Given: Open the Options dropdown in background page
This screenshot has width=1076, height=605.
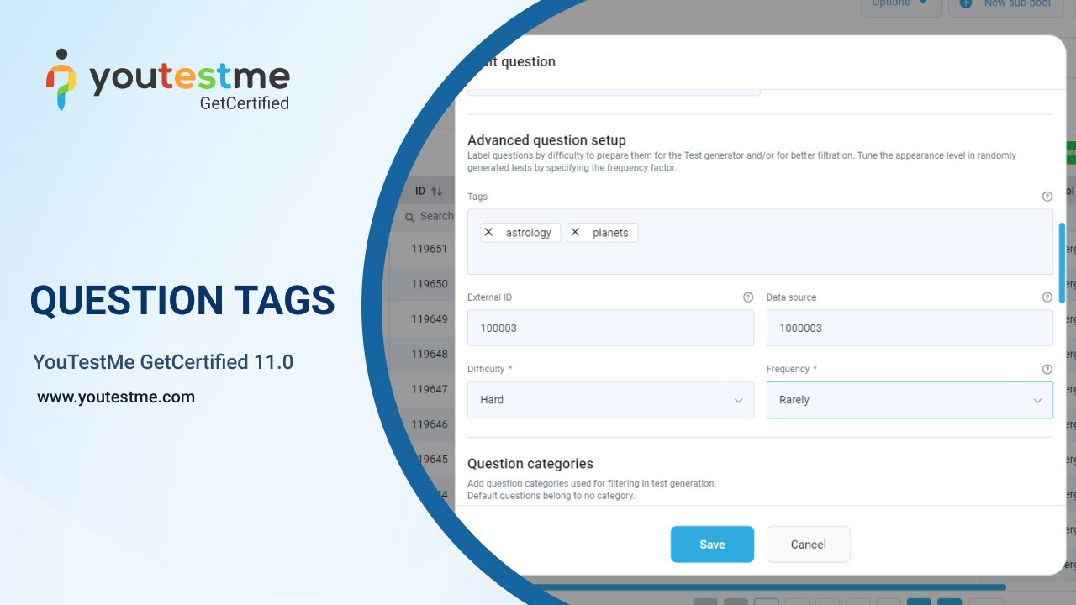Looking at the screenshot, I should 900,4.
